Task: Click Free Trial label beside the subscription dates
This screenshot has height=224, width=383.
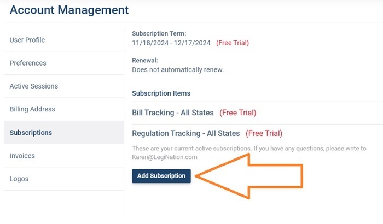Action: (x=233, y=43)
